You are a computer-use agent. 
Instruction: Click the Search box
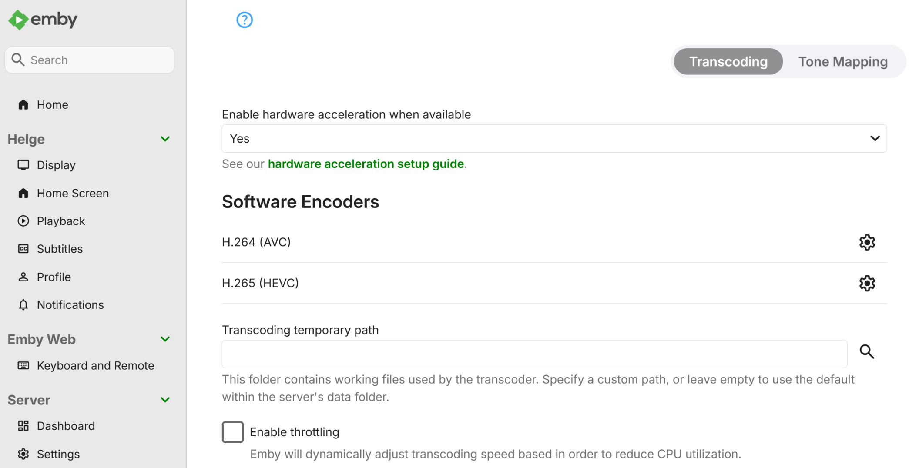coord(89,60)
